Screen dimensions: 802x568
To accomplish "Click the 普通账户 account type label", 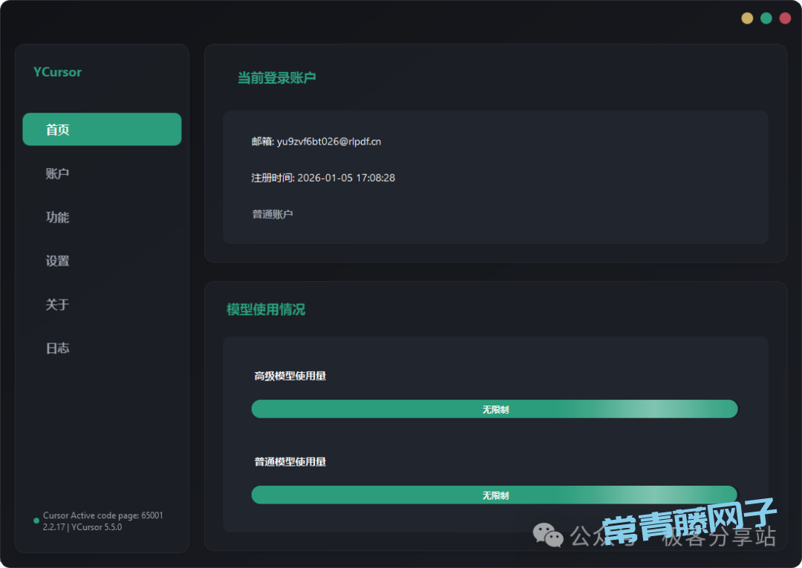I will 273,214.
